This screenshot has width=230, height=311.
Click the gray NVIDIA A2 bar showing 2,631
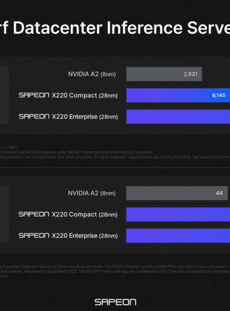(x=164, y=74)
